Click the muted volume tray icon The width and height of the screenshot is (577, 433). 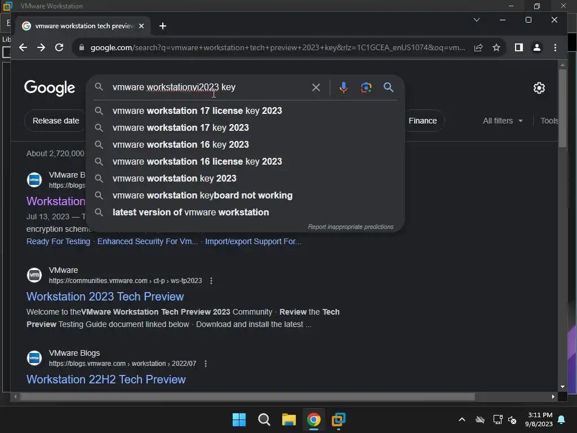tap(512, 419)
